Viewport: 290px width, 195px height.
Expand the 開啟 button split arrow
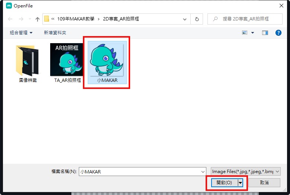240,183
